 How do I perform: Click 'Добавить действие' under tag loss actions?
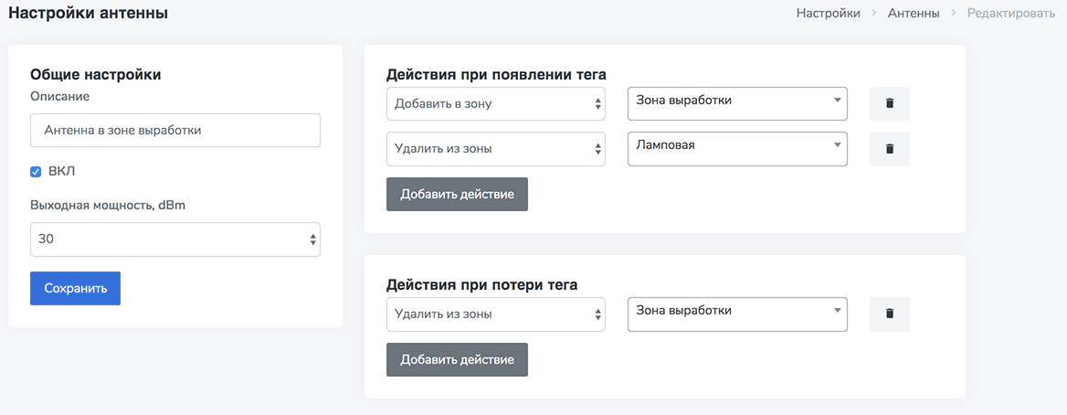click(x=457, y=359)
